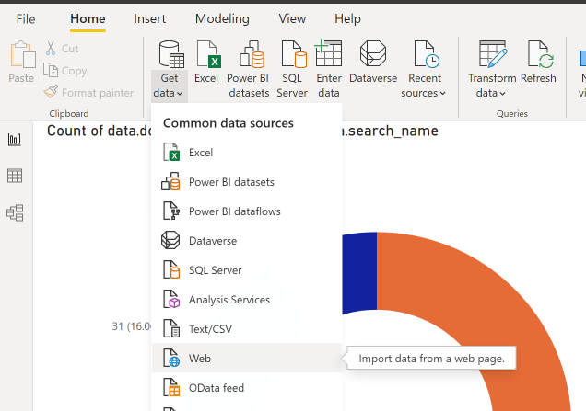Click the chart title 'Count of data.do'
Viewport: 586px width, 411px height.
(x=99, y=131)
